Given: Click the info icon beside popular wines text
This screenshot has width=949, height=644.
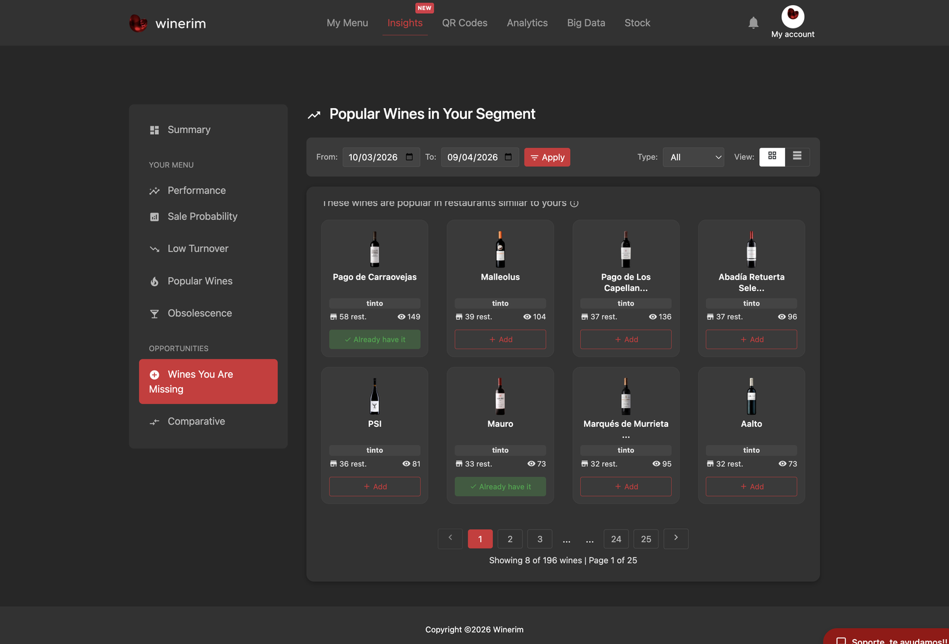Looking at the screenshot, I should point(574,203).
